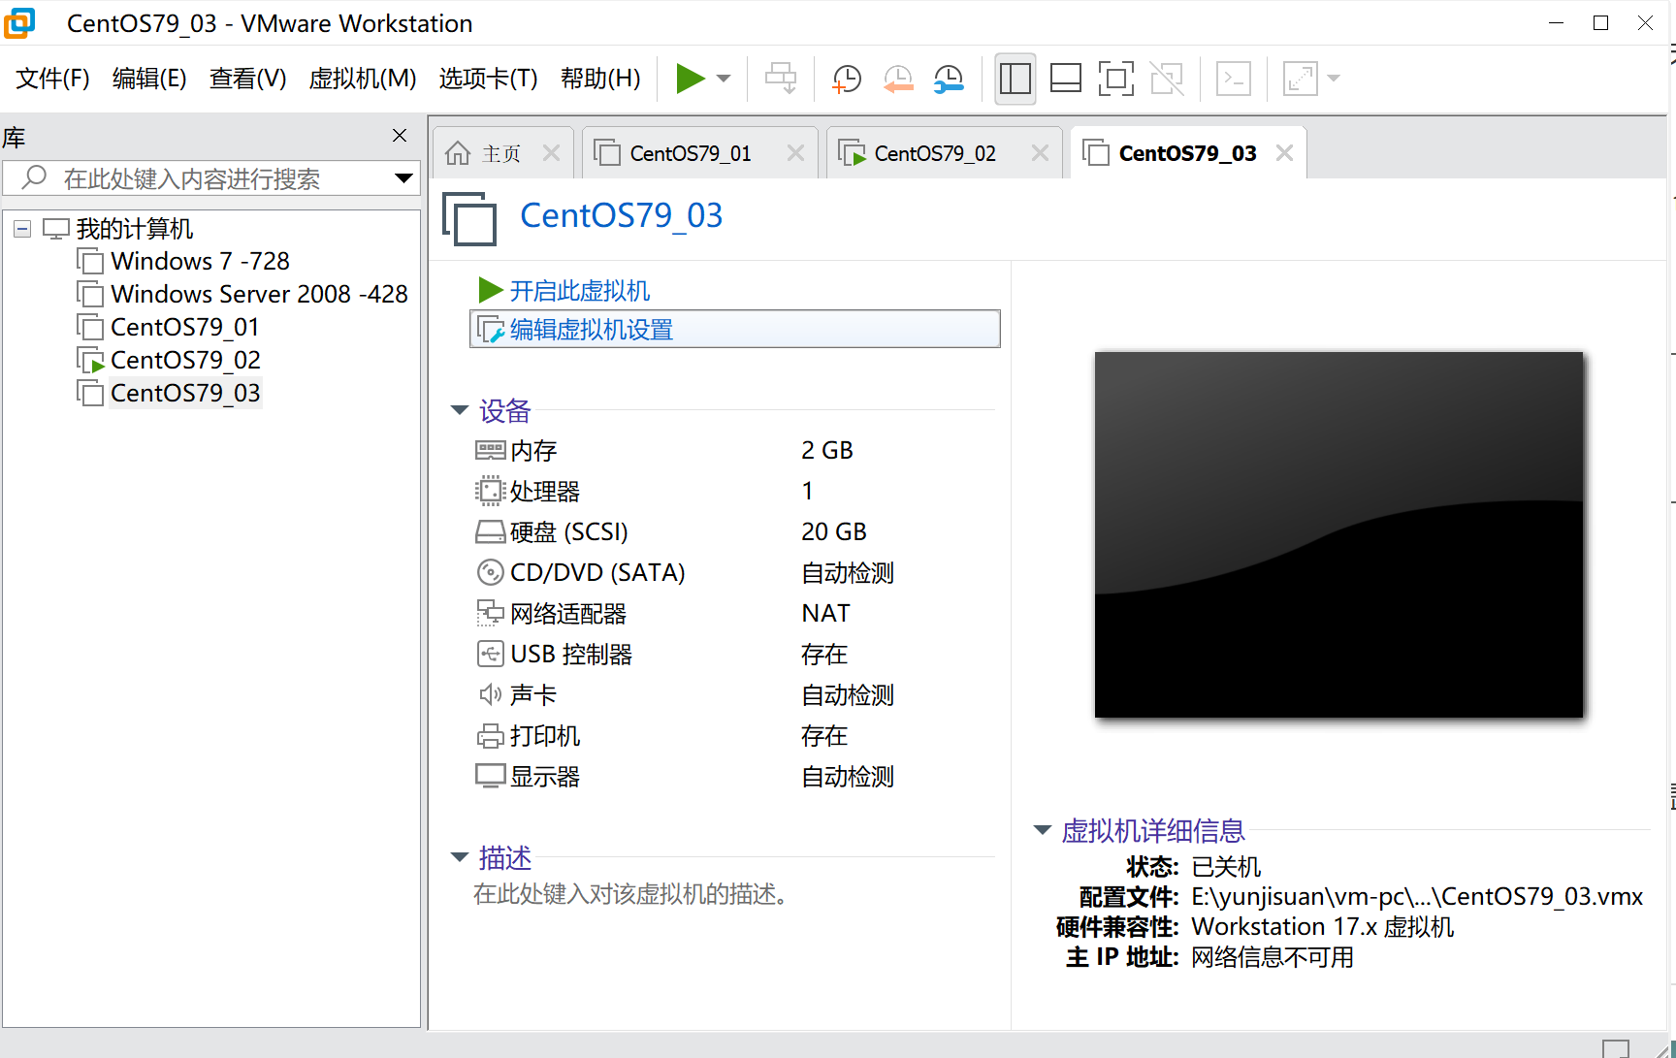Open the snapshot manager icon

[949, 79]
